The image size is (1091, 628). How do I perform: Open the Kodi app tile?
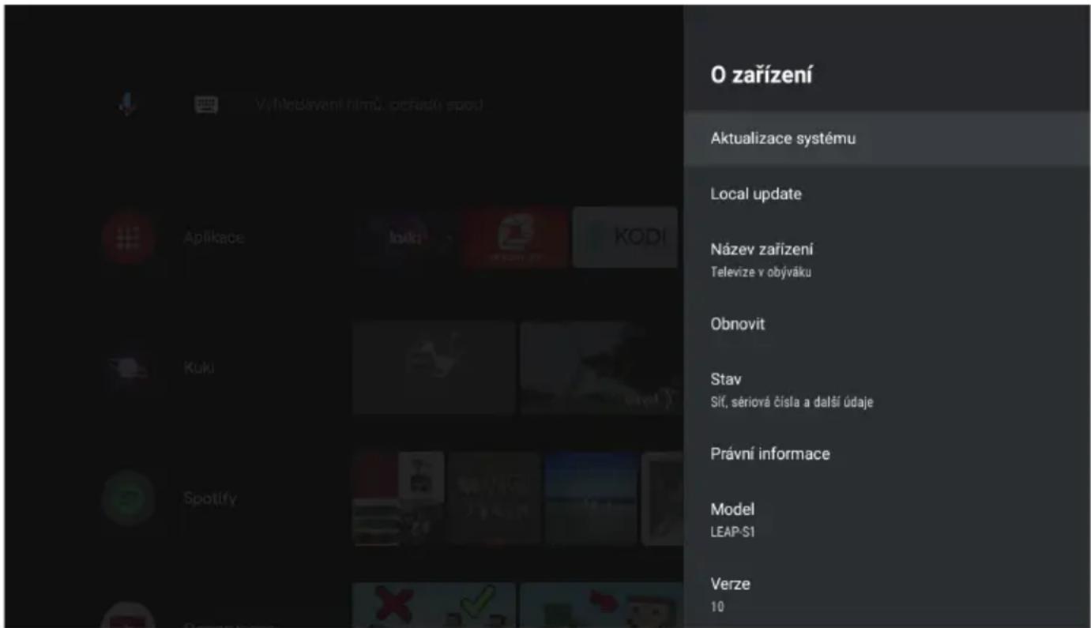click(625, 237)
